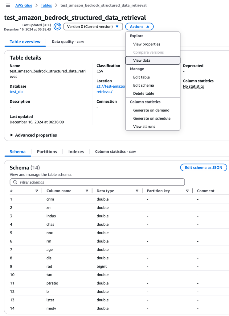Select the medv column name
Viewport: 229px width, 316px height.
(x=51, y=308)
